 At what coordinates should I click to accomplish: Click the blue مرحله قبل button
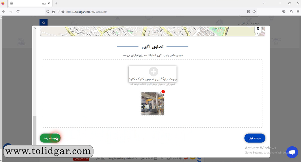(x=255, y=138)
